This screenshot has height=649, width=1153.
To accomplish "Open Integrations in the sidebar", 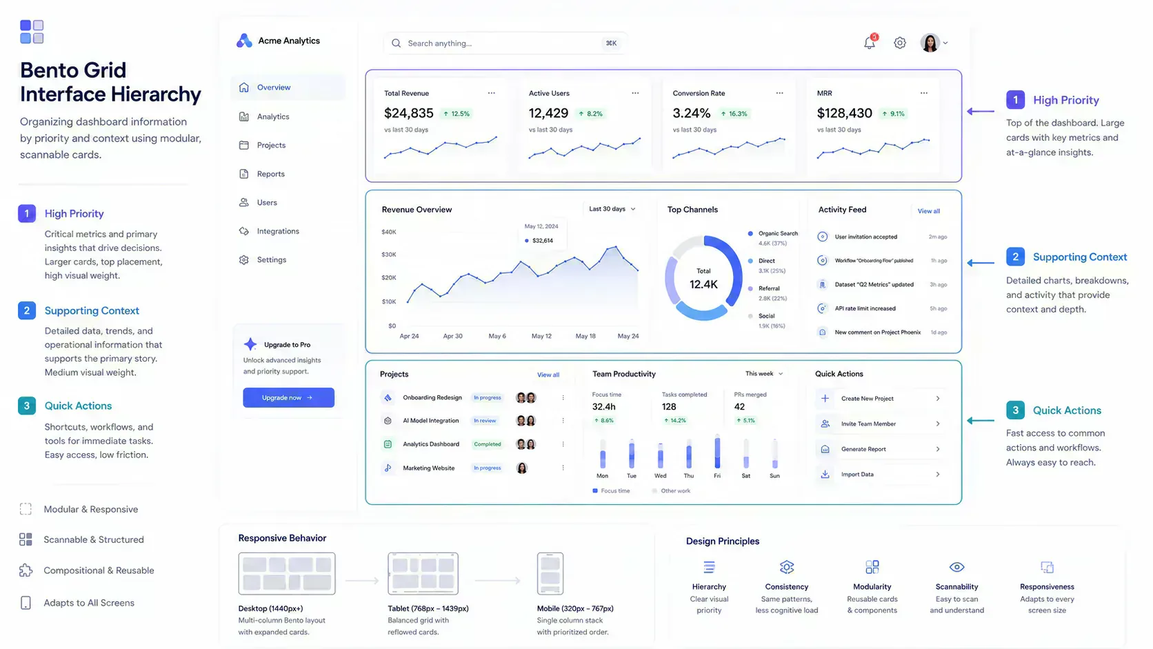I will (x=288, y=231).
